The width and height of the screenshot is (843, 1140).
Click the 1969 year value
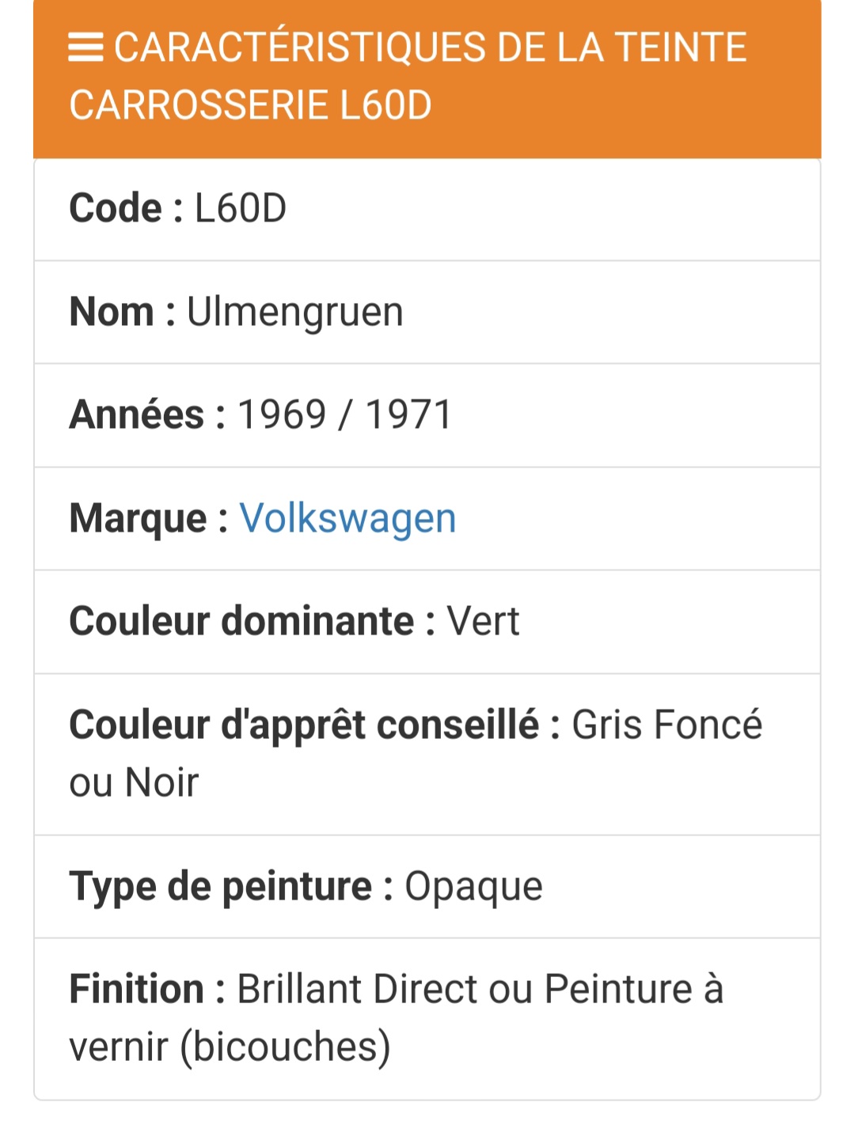point(282,415)
